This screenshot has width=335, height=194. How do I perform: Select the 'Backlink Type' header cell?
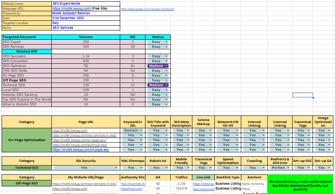(228, 177)
